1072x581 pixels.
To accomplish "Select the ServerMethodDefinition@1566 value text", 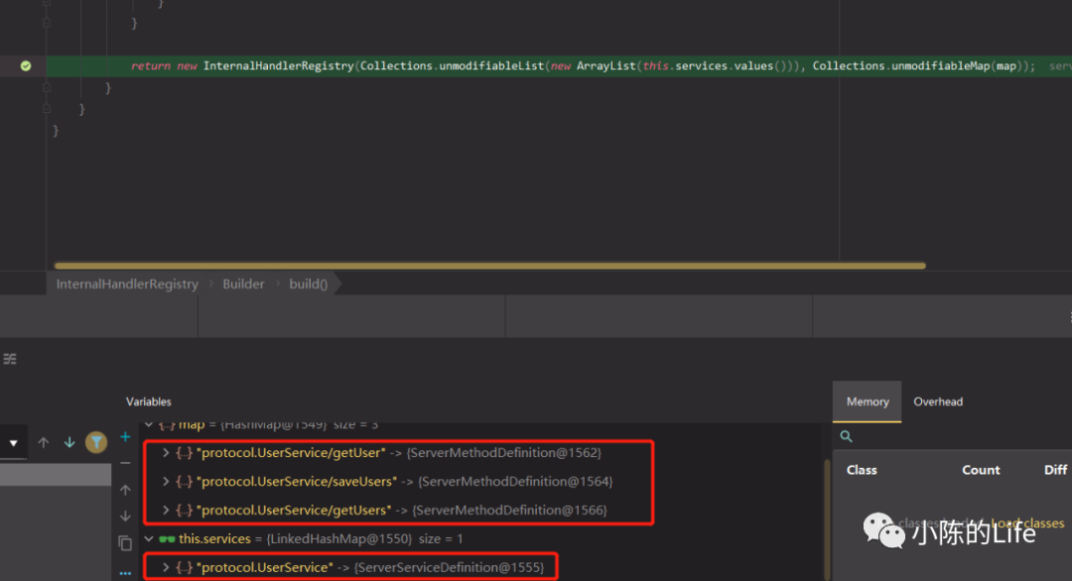I will click(x=509, y=510).
